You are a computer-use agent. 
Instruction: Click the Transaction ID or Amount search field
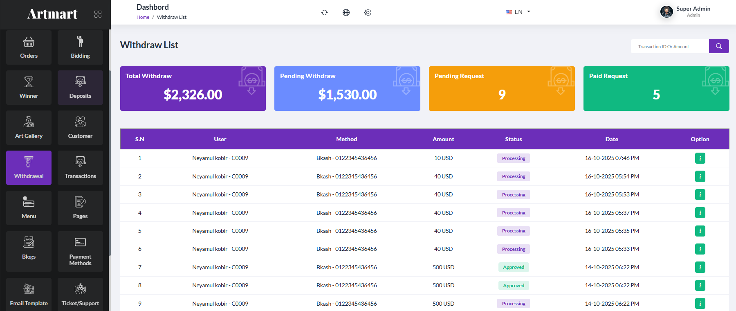(670, 46)
